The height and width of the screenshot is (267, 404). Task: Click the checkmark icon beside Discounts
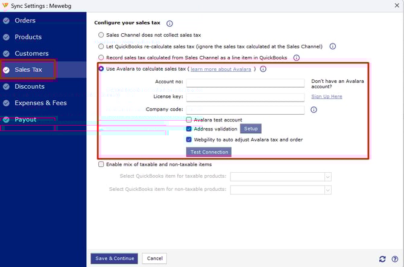(6, 86)
